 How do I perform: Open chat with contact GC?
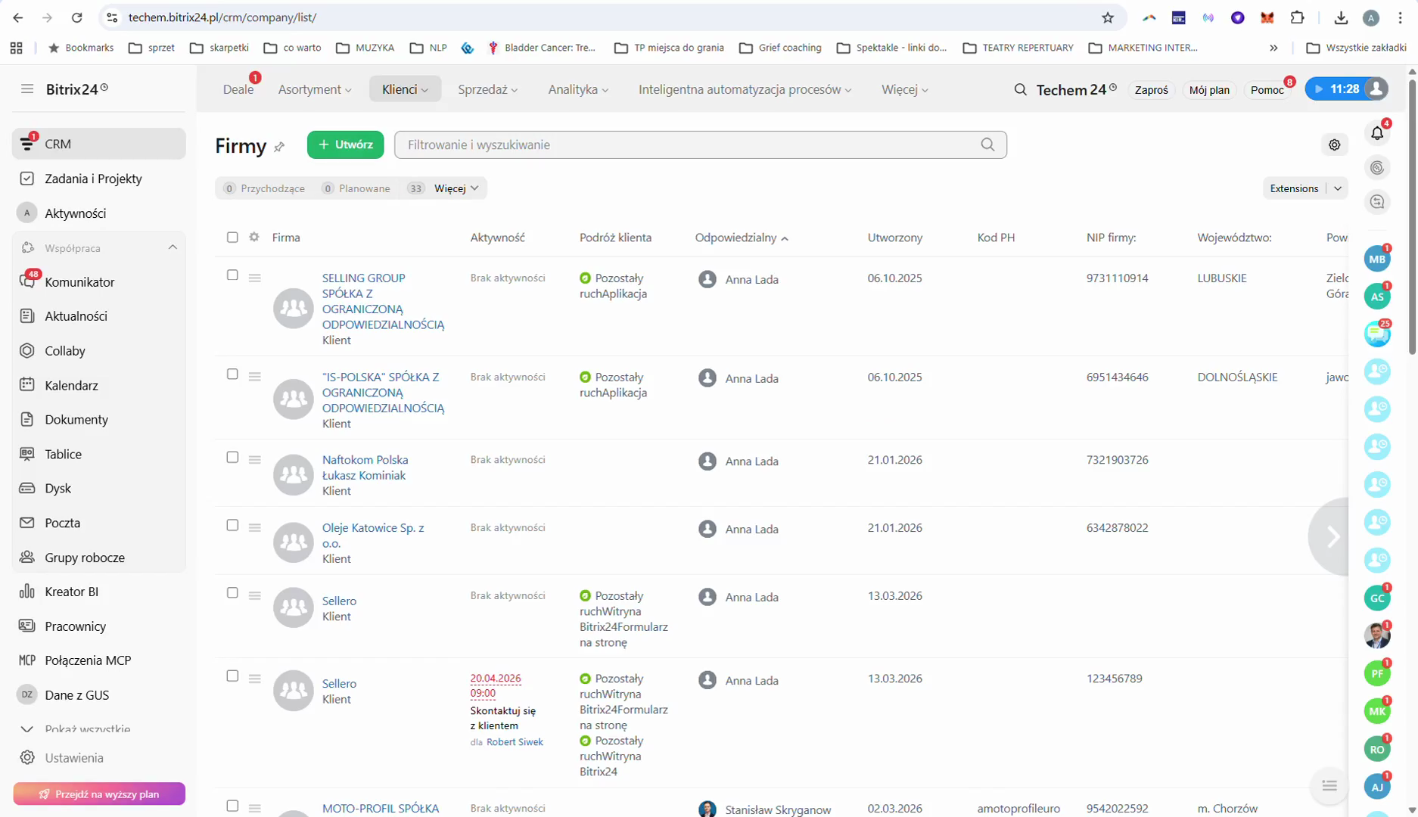[1377, 598]
